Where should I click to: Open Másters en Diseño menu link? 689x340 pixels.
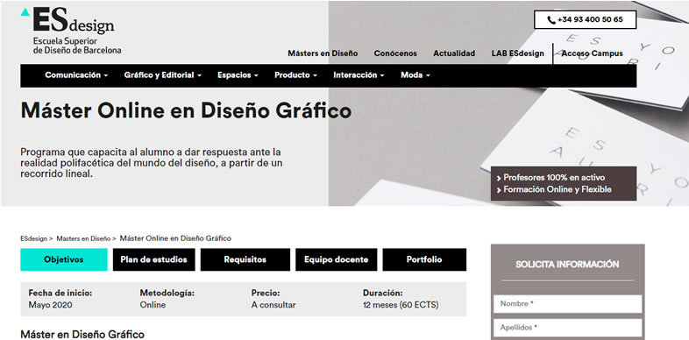click(323, 53)
